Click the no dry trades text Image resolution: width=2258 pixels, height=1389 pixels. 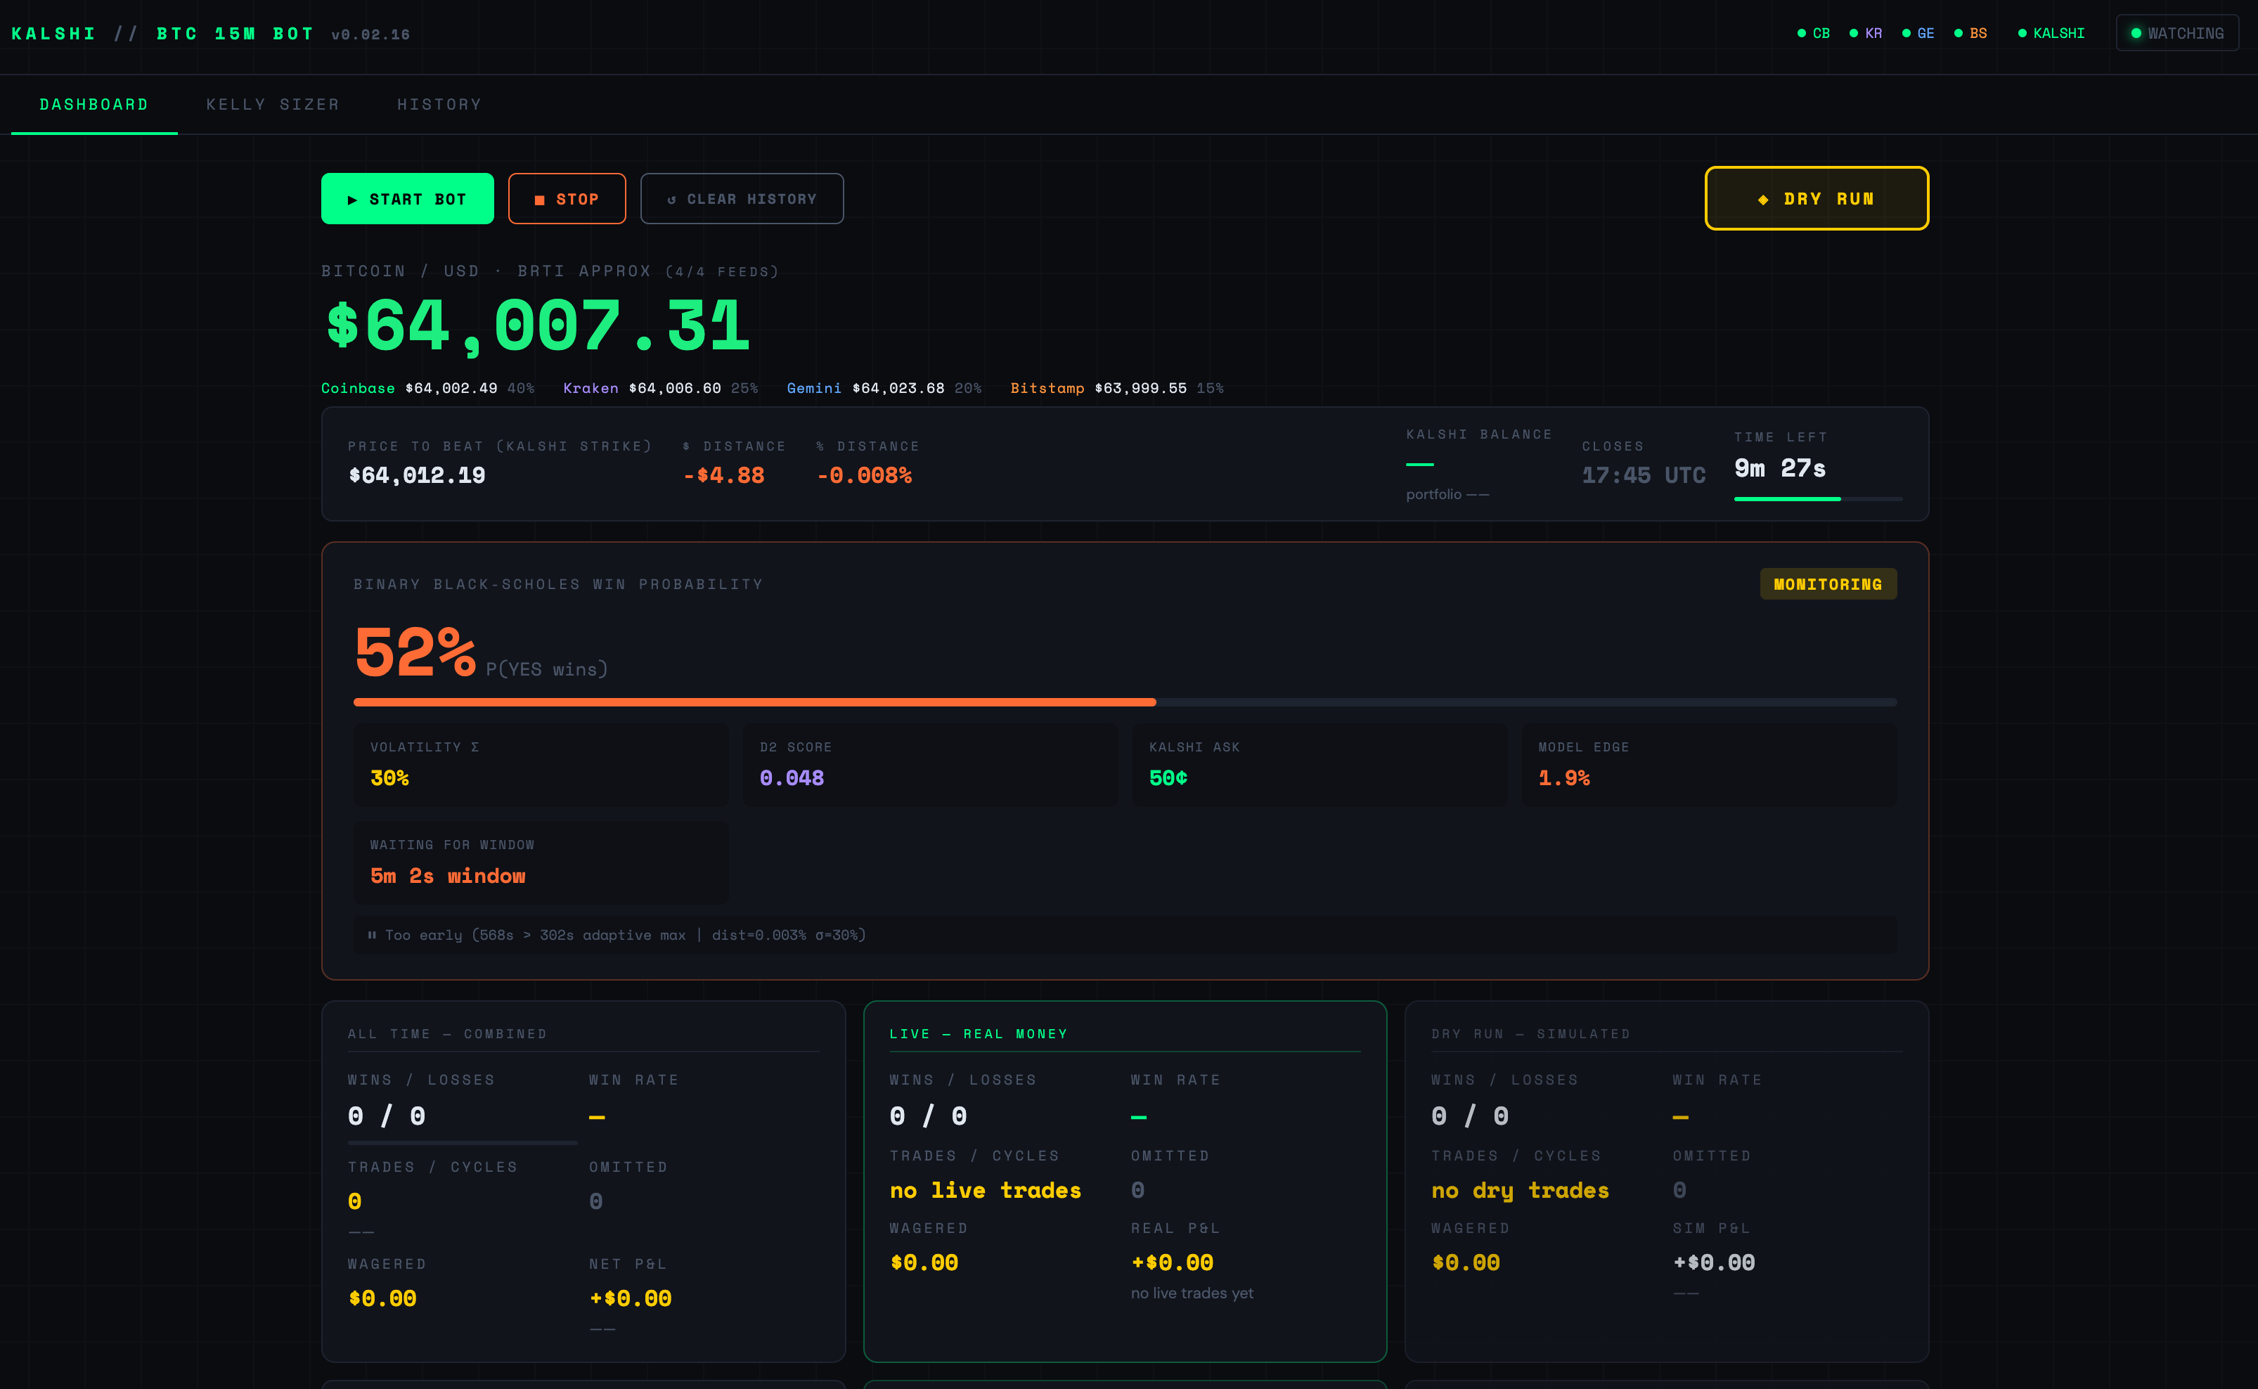pyautogui.click(x=1519, y=1191)
